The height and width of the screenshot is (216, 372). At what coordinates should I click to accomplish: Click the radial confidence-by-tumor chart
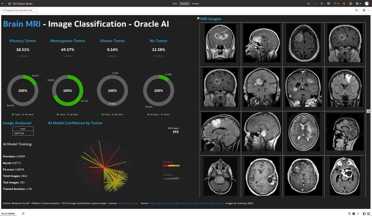104,167
